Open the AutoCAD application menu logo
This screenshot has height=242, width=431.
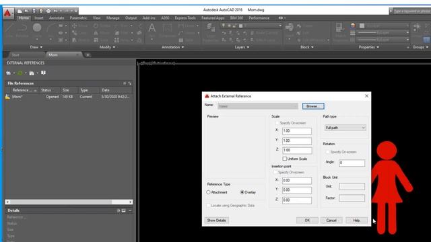(7, 13)
